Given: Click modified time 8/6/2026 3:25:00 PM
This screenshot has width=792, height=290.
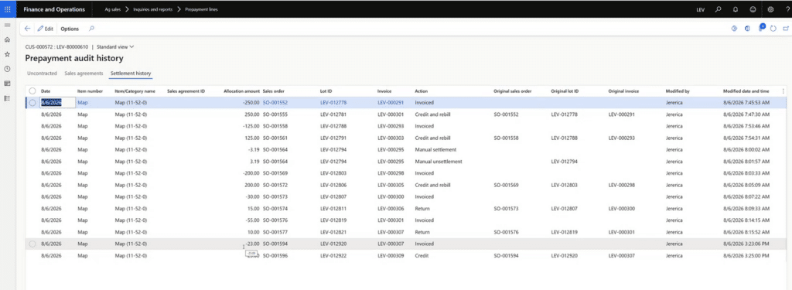Looking at the screenshot, I should [746, 256].
